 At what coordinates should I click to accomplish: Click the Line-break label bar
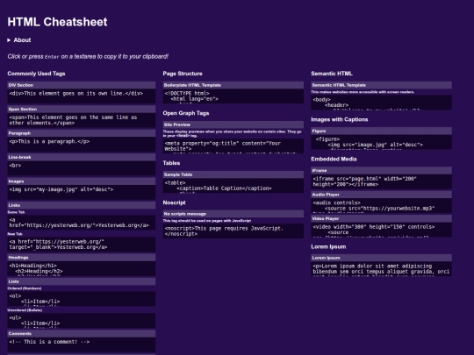[82, 157]
